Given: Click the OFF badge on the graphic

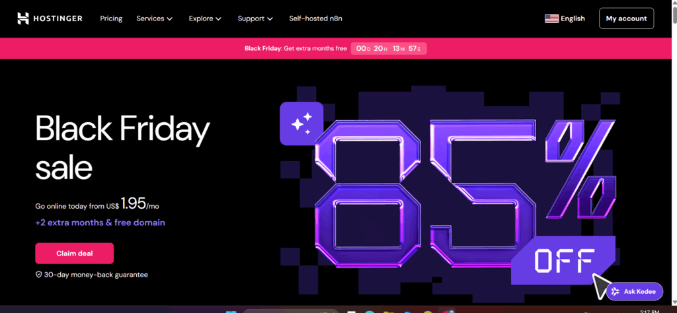Looking at the screenshot, I should pyautogui.click(x=563, y=261).
